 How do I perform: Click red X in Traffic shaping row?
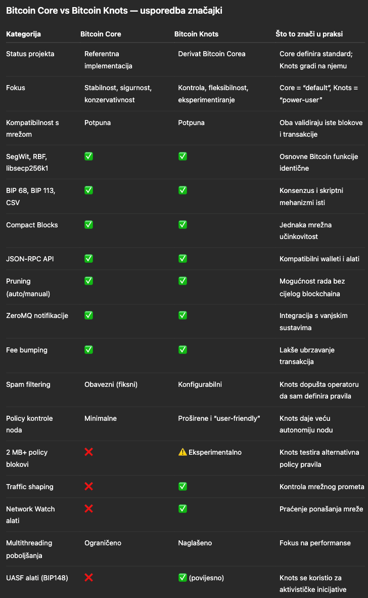click(x=88, y=487)
